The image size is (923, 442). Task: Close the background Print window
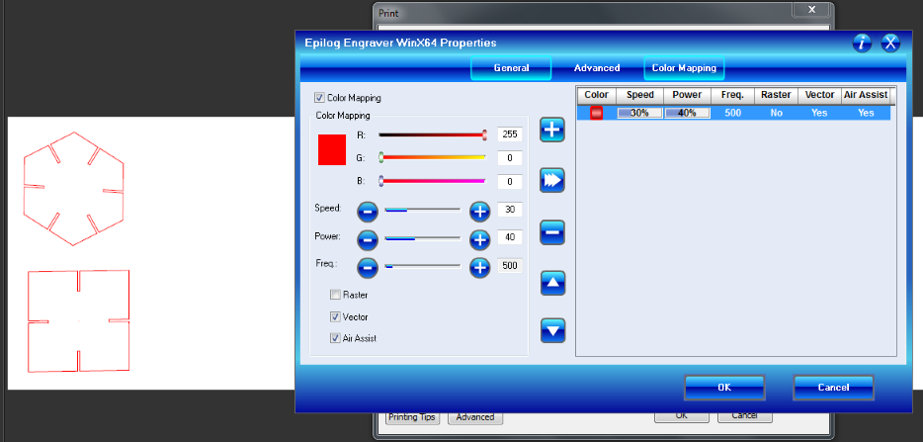point(811,9)
